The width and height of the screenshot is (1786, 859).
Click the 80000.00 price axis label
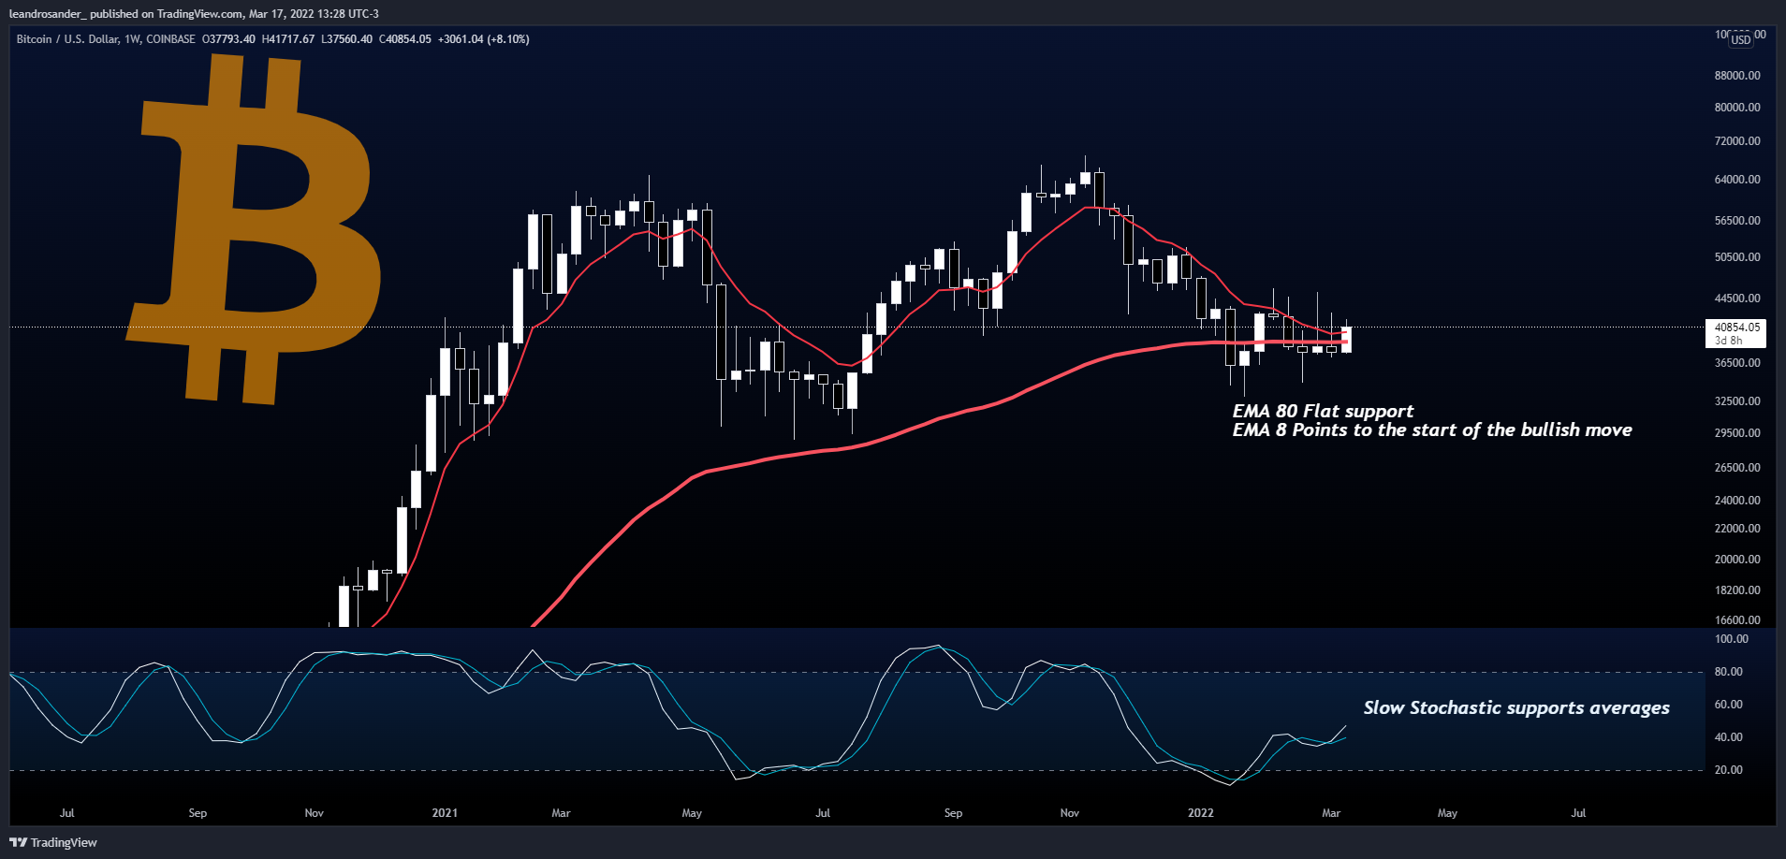point(1737,108)
